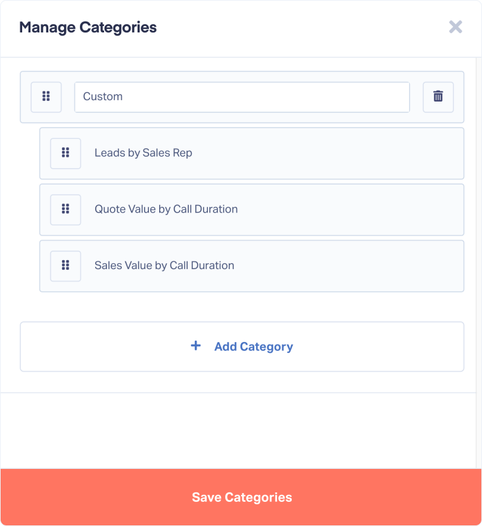Click the plus icon in Add Category
The image size is (482, 526).
(x=195, y=346)
